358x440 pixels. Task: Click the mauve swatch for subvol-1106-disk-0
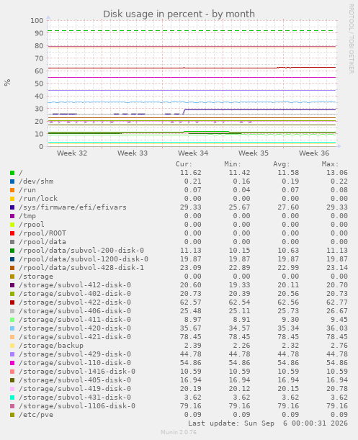(12, 406)
